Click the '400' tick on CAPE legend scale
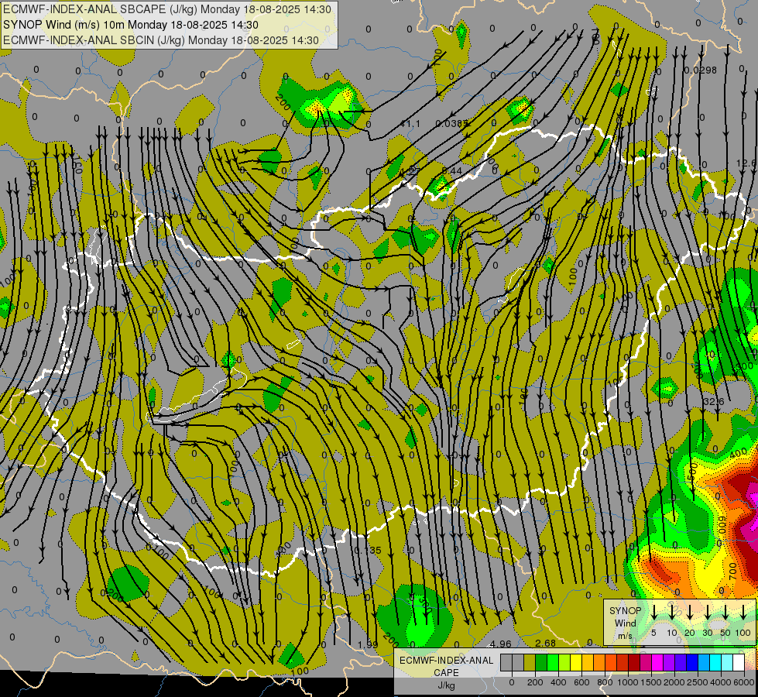758x697 pixels. point(558,682)
